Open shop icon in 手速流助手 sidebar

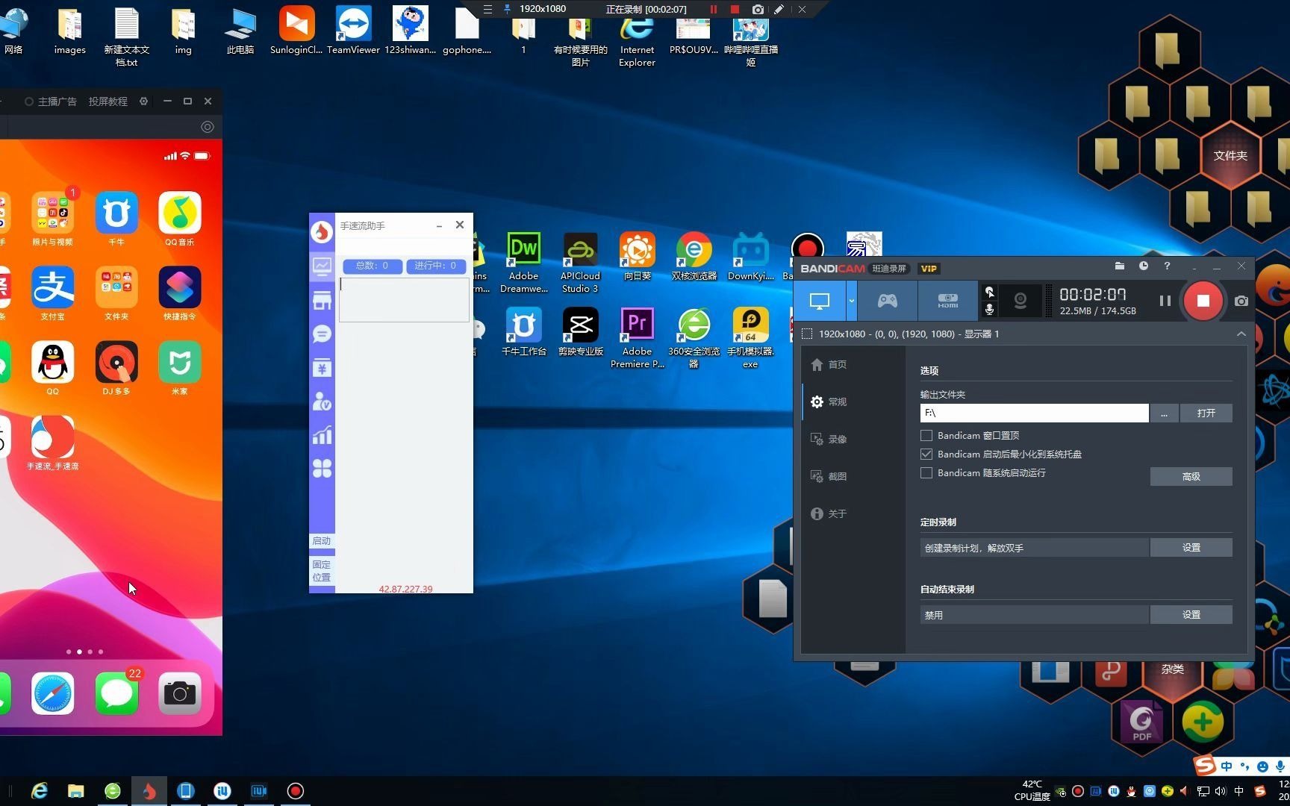point(322,301)
